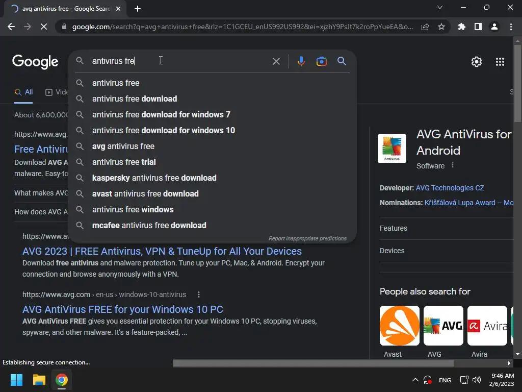Open a new tab with the plus button
Viewport: 522px width, 392px height.
[x=138, y=9]
